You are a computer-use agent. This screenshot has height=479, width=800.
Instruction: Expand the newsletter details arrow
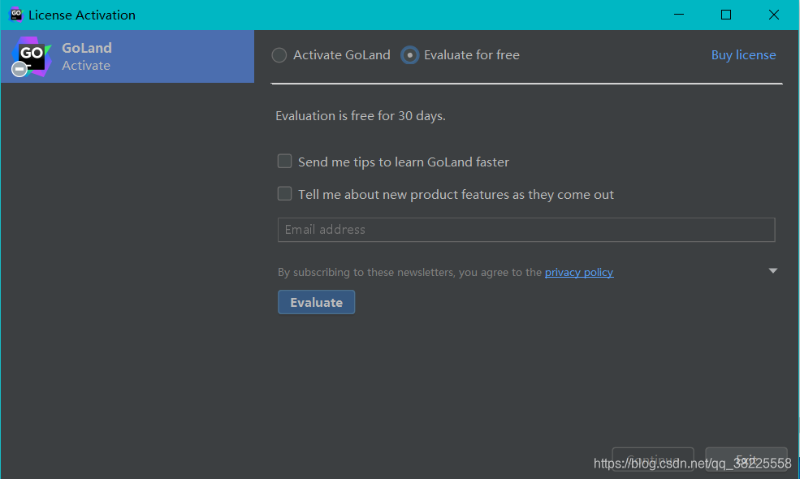coord(773,271)
